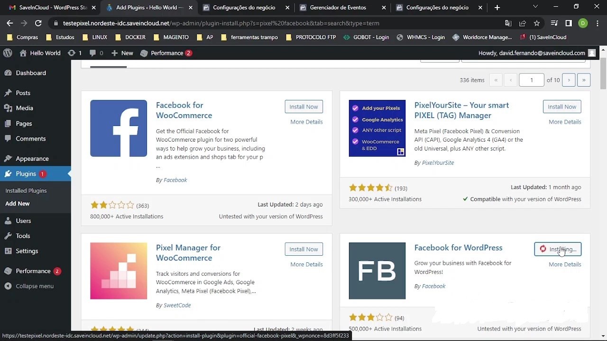
Task: Click the WordPress logo in the admin bar
Action: tap(8, 53)
